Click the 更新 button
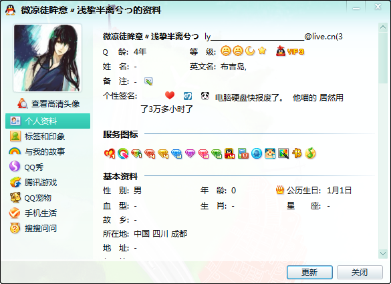 pos(309,272)
